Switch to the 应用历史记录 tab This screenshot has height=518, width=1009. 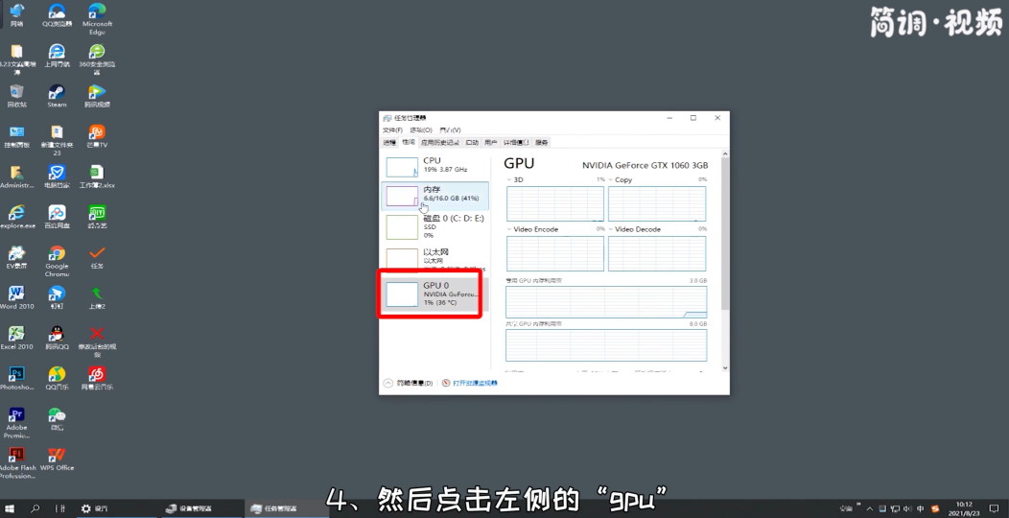click(x=440, y=142)
